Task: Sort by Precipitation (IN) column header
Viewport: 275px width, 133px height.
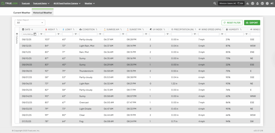Action: coord(184,29)
